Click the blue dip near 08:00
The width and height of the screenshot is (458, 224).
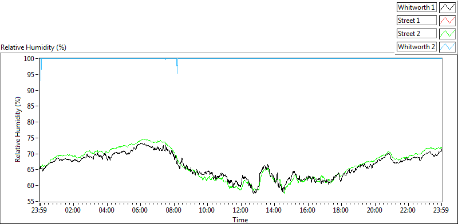(177, 66)
